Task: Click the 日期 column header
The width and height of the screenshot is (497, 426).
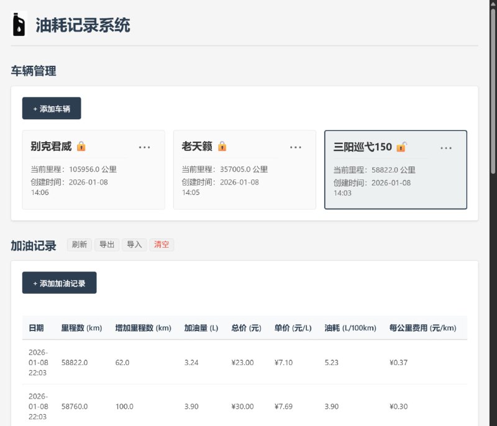Action: click(36, 328)
